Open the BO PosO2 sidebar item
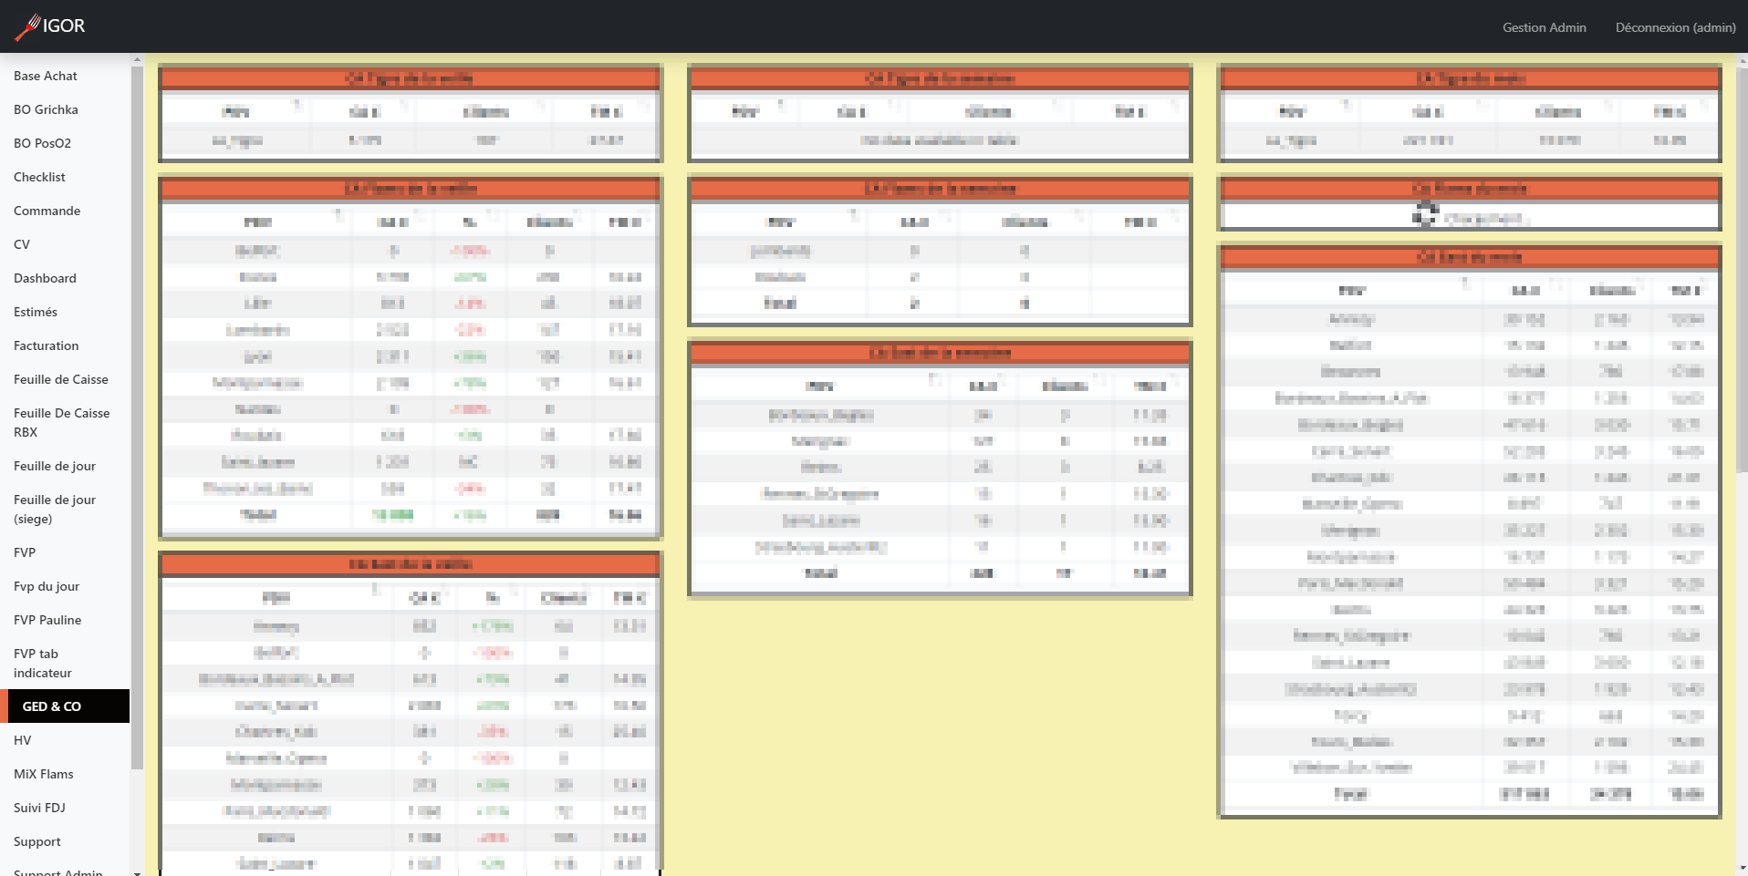1748x876 pixels. (x=42, y=143)
